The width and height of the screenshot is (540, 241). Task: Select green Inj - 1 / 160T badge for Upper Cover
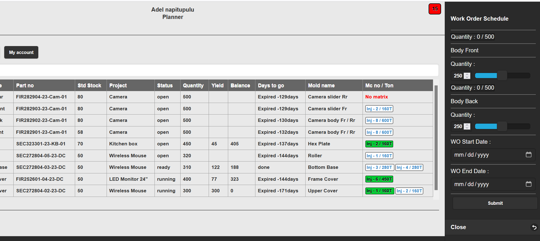coord(379,191)
